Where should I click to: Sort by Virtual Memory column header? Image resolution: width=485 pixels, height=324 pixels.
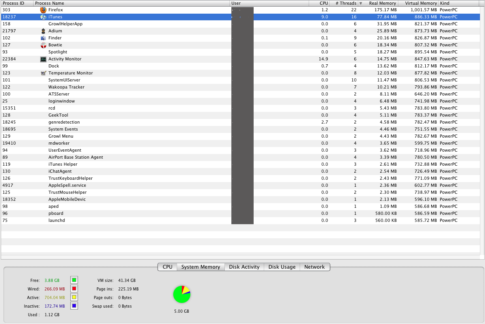(x=418, y=3)
